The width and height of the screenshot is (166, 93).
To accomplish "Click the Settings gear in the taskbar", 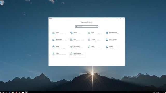I will (26, 92).
